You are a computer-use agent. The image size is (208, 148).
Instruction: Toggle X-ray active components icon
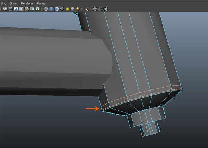[100, 9]
